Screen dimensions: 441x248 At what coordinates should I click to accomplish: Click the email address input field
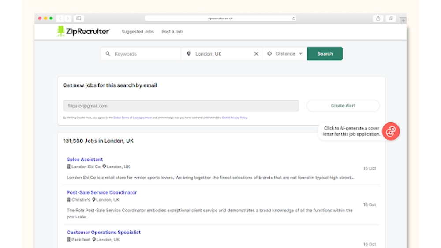click(x=181, y=106)
